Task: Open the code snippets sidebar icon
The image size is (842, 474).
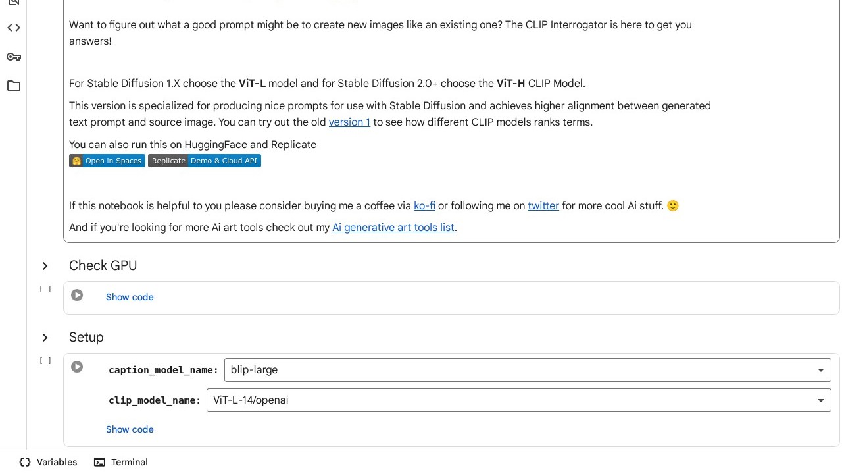Action: coord(14,28)
